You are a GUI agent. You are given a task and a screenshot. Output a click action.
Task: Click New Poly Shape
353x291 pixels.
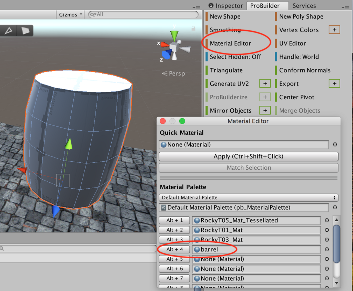click(x=301, y=17)
